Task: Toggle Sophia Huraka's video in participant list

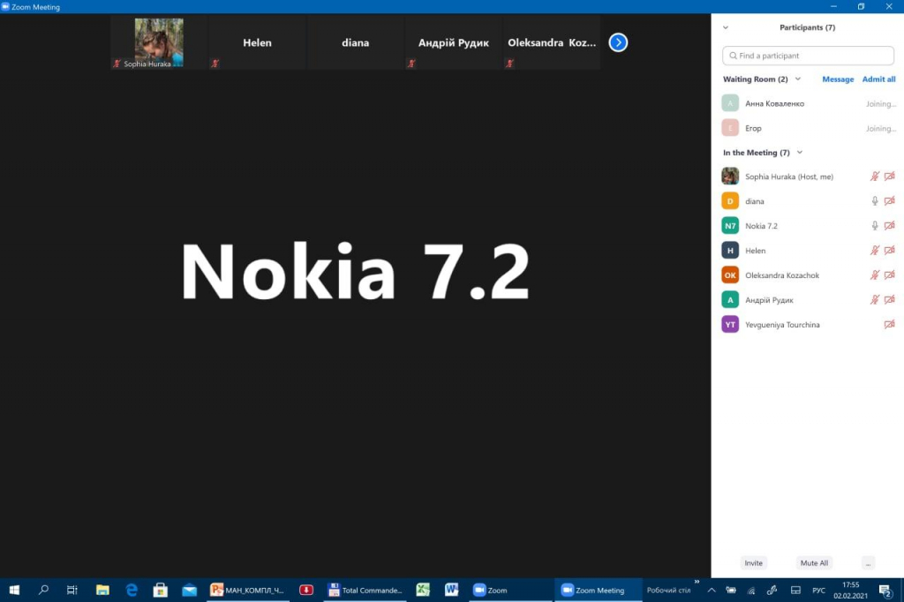Action: (x=890, y=177)
